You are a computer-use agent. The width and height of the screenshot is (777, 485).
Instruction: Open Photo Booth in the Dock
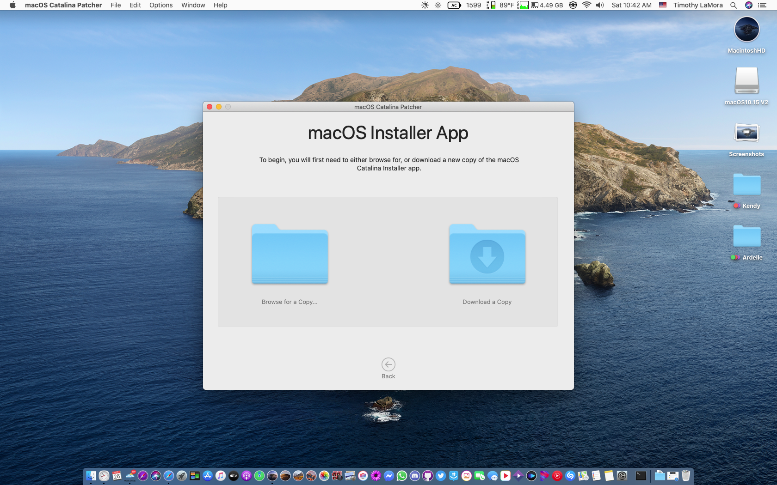click(337, 475)
